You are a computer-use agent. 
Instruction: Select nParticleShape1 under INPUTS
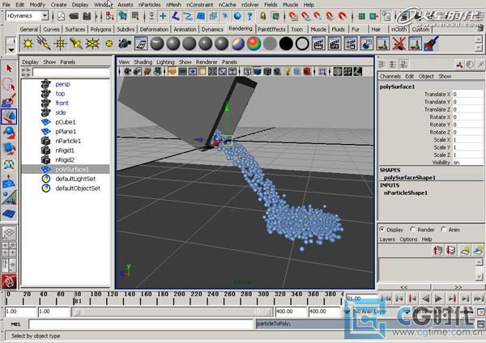(406, 193)
